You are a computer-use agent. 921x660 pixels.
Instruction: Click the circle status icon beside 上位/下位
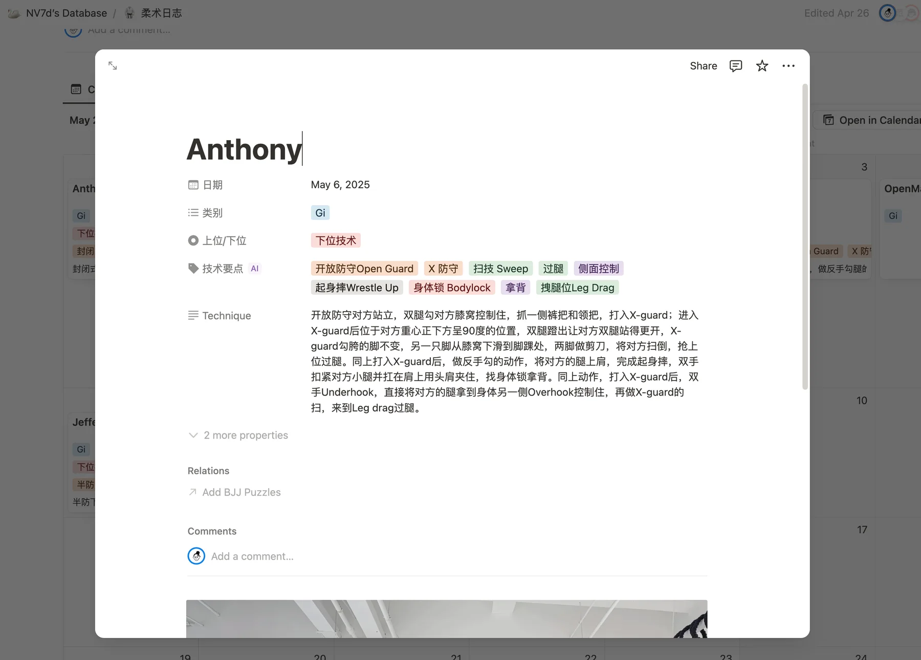[x=193, y=240]
